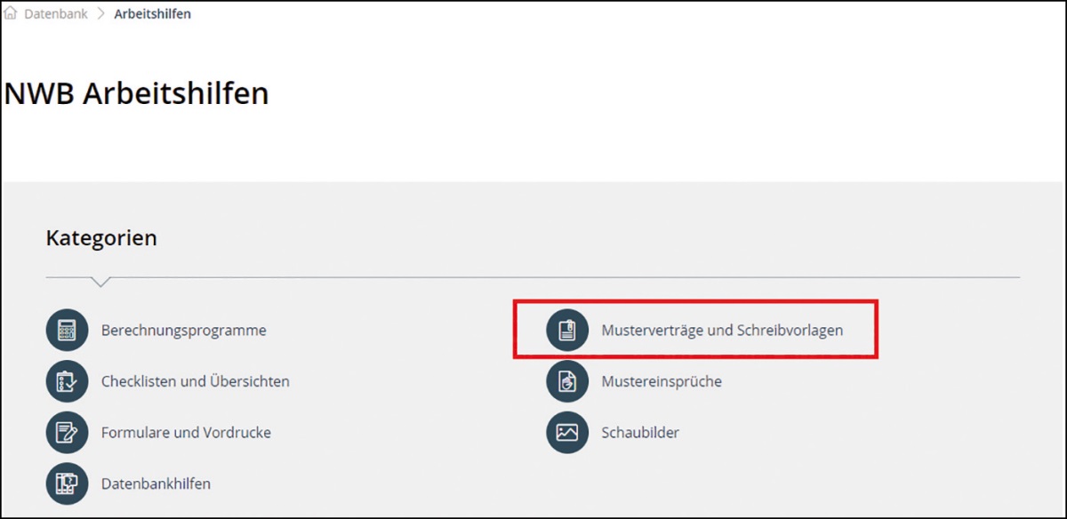Click the Formulare und Vordrucke form icon
The width and height of the screenshot is (1067, 519).
point(68,434)
